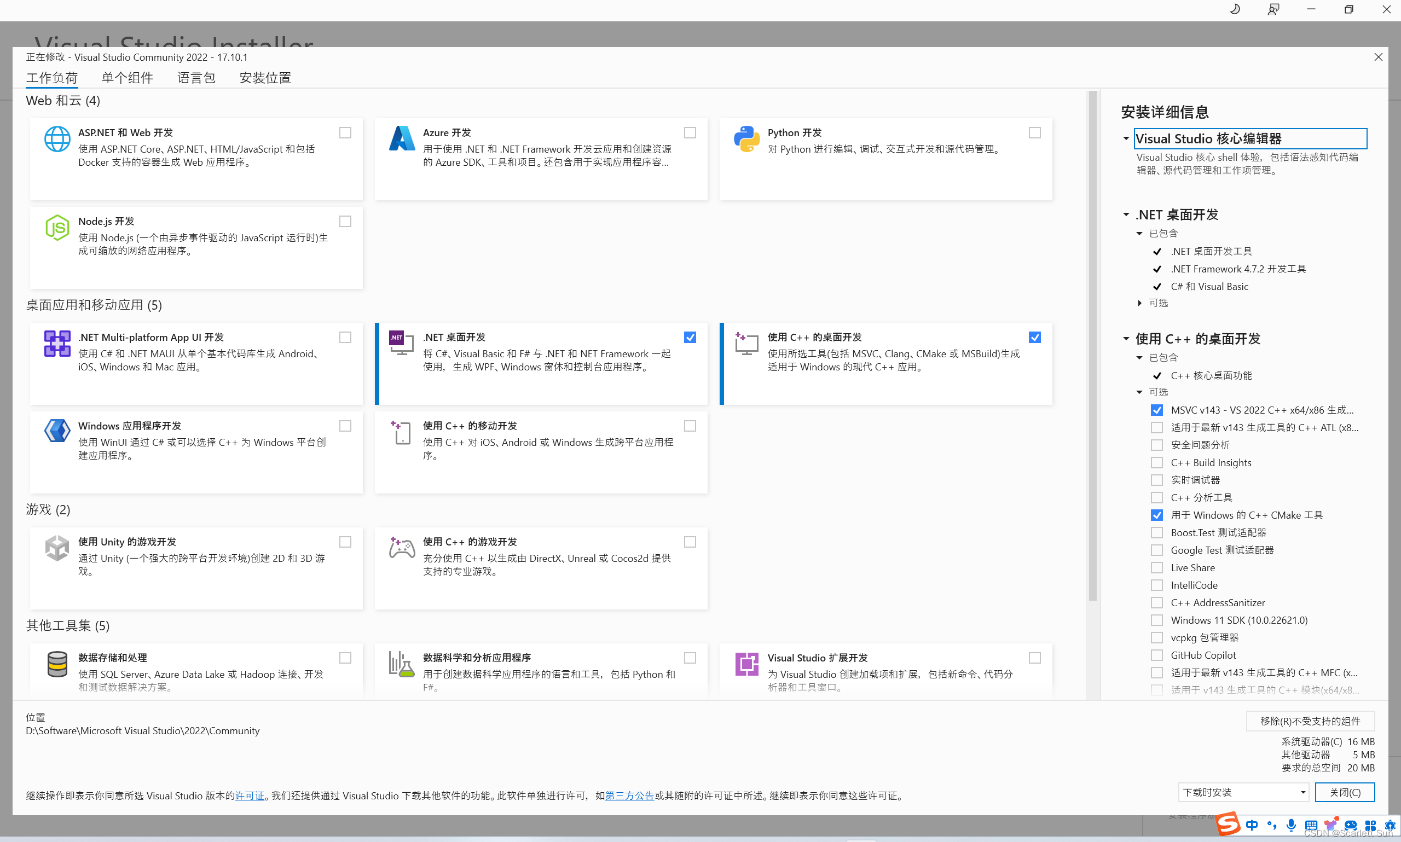Click the ASP.NET web globe icon
1401x842 pixels.
[x=57, y=139]
